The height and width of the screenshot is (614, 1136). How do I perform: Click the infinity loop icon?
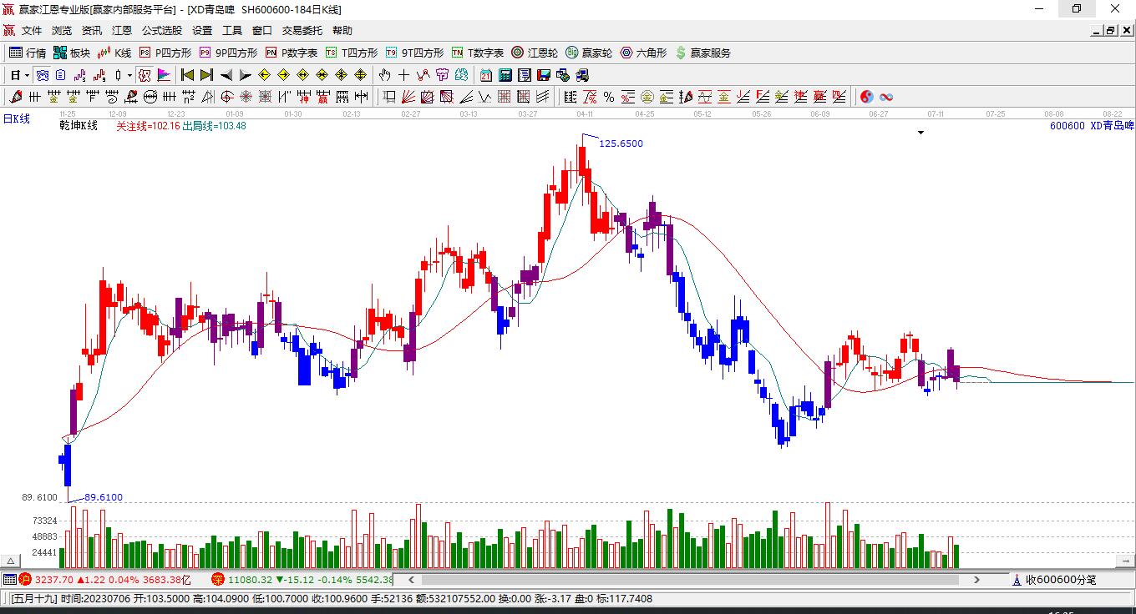886,97
